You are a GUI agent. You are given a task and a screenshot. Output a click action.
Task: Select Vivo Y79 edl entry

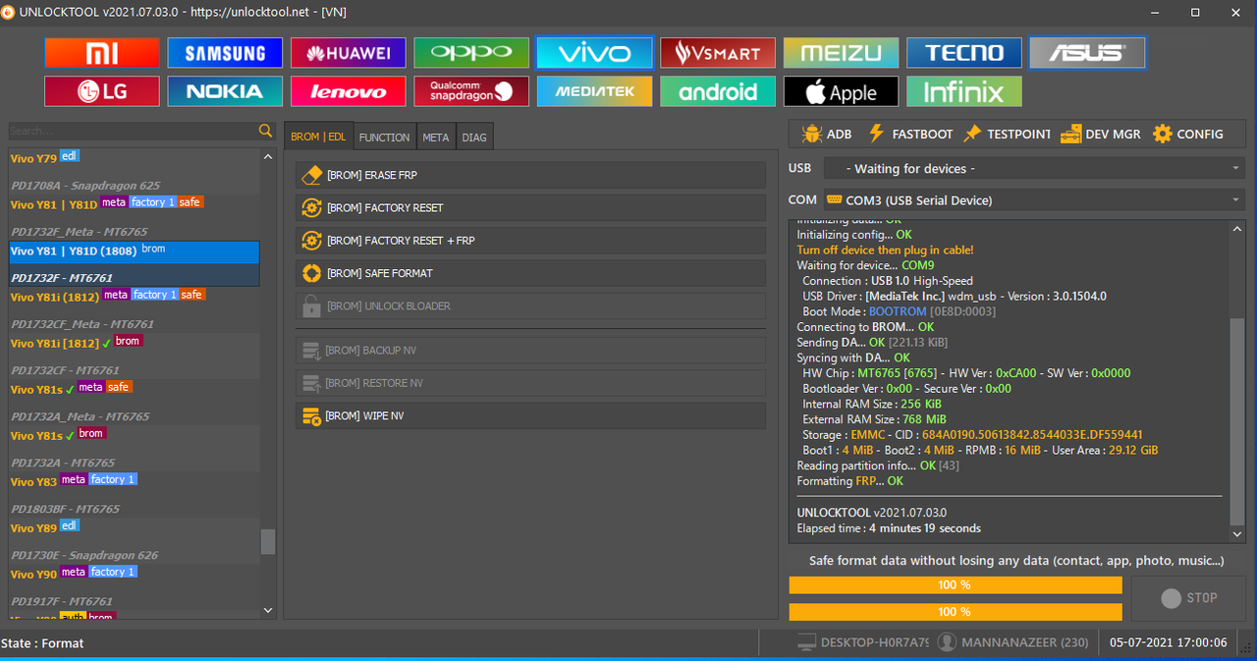point(135,156)
